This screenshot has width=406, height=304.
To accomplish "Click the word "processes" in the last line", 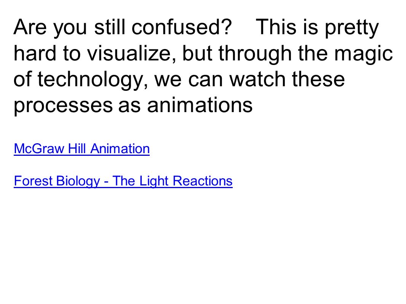I will coord(63,106).
